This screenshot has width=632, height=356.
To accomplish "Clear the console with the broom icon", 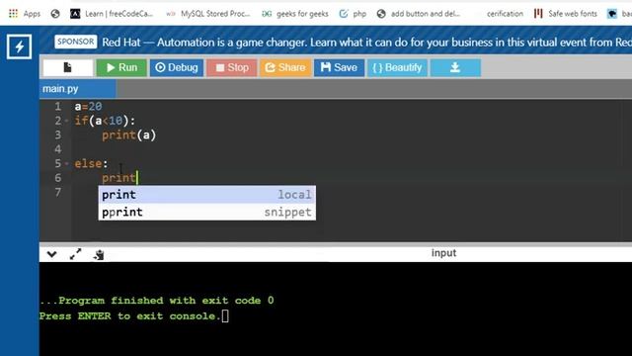I will point(99,254).
